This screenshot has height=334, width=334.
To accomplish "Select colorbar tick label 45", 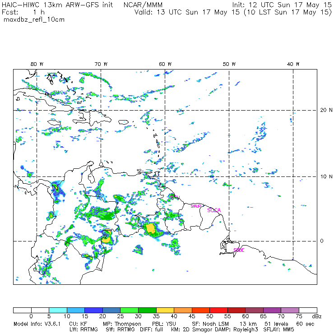I will pos(192,316).
